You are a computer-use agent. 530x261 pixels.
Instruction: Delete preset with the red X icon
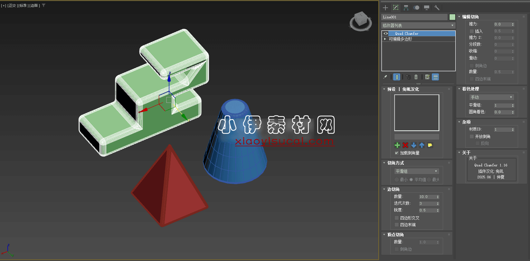(x=405, y=145)
